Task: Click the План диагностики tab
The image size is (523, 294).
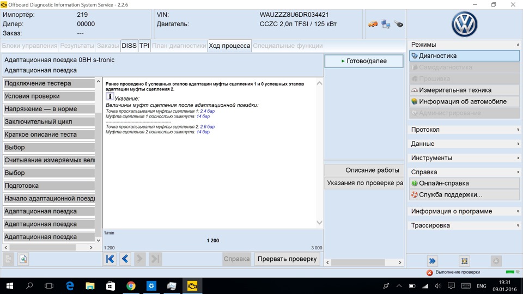Action: point(179,46)
